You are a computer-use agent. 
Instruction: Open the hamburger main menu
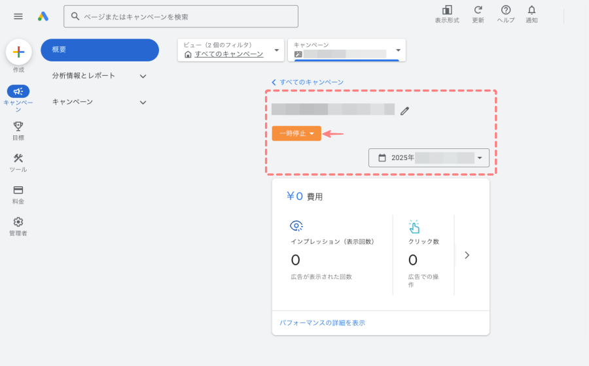(18, 16)
